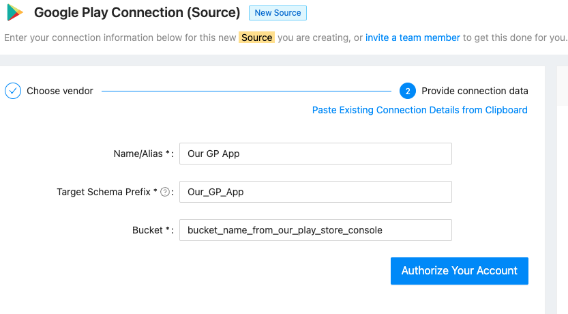Screen dimensions: 568x314
Task: Click the help icon beside Target Schema Prefix
Action: point(165,192)
